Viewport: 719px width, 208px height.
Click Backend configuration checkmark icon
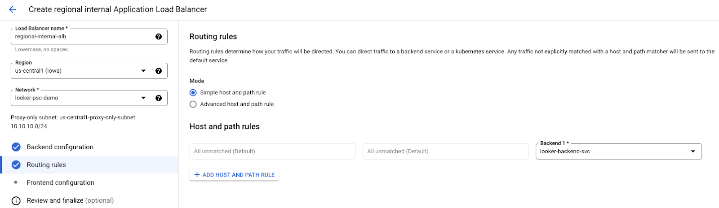pyautogui.click(x=16, y=147)
